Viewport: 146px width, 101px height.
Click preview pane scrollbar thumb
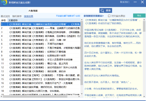[x=144, y=26]
